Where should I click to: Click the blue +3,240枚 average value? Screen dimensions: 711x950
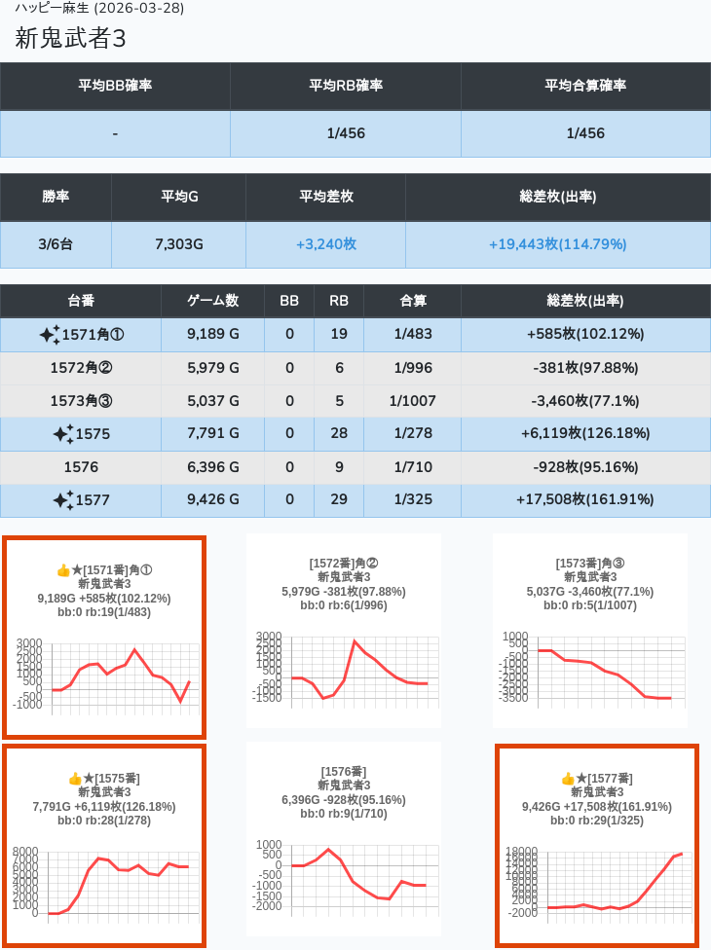tap(325, 244)
